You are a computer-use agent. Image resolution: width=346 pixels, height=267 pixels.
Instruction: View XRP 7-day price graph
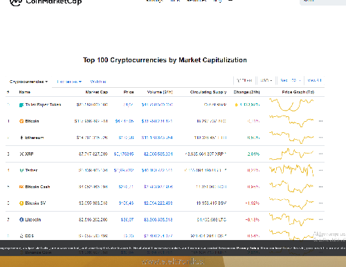[291, 154]
